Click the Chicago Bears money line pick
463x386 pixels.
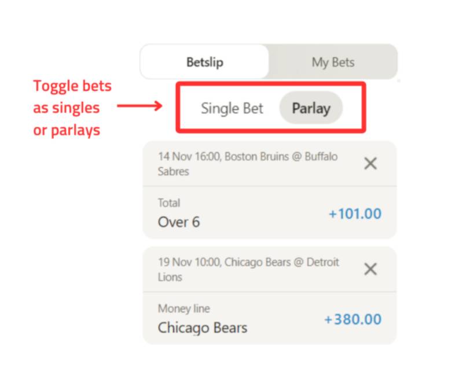pyautogui.click(x=202, y=328)
